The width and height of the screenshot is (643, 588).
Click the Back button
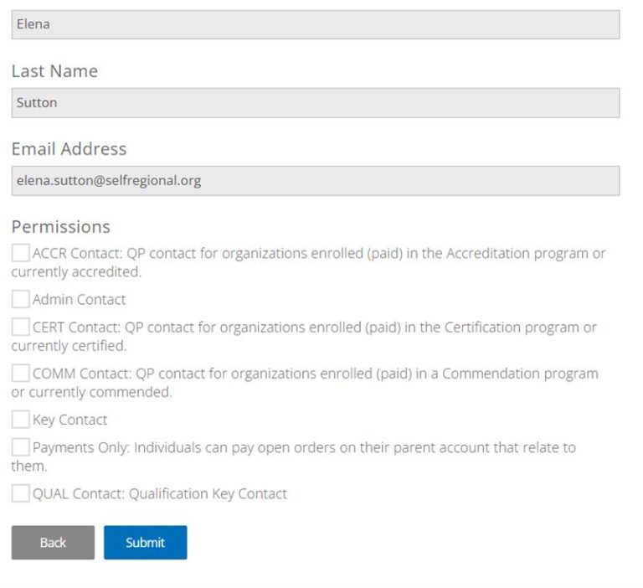53,542
